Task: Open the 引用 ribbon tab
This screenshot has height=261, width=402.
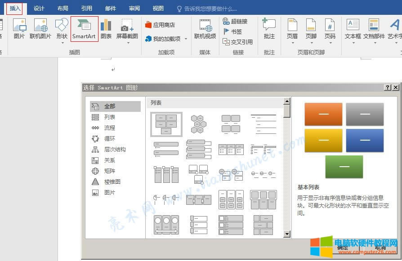Action: [87, 9]
